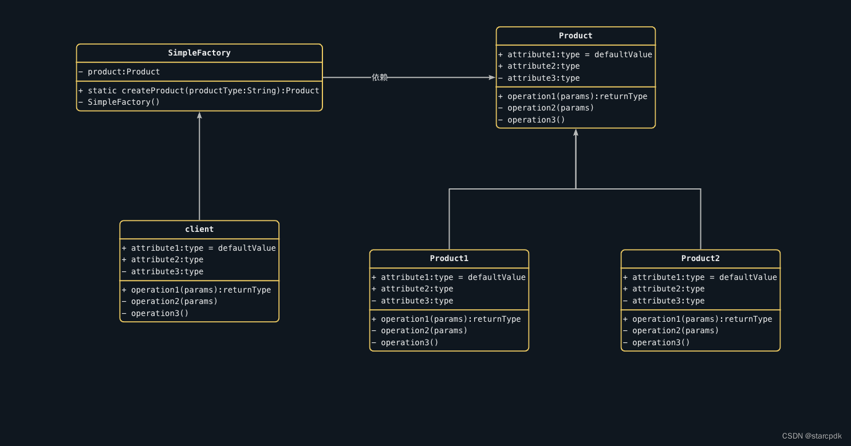
Task: Click the '− SimpleFactory()' constructor line
Action: coord(119,102)
